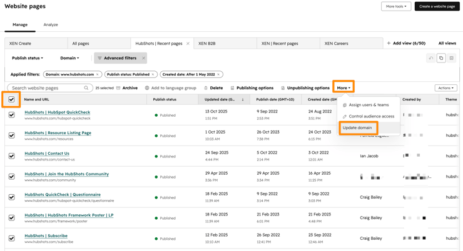This screenshot has width=463, height=251.
Task: Remove the Created date filter chip
Action: coord(218,74)
